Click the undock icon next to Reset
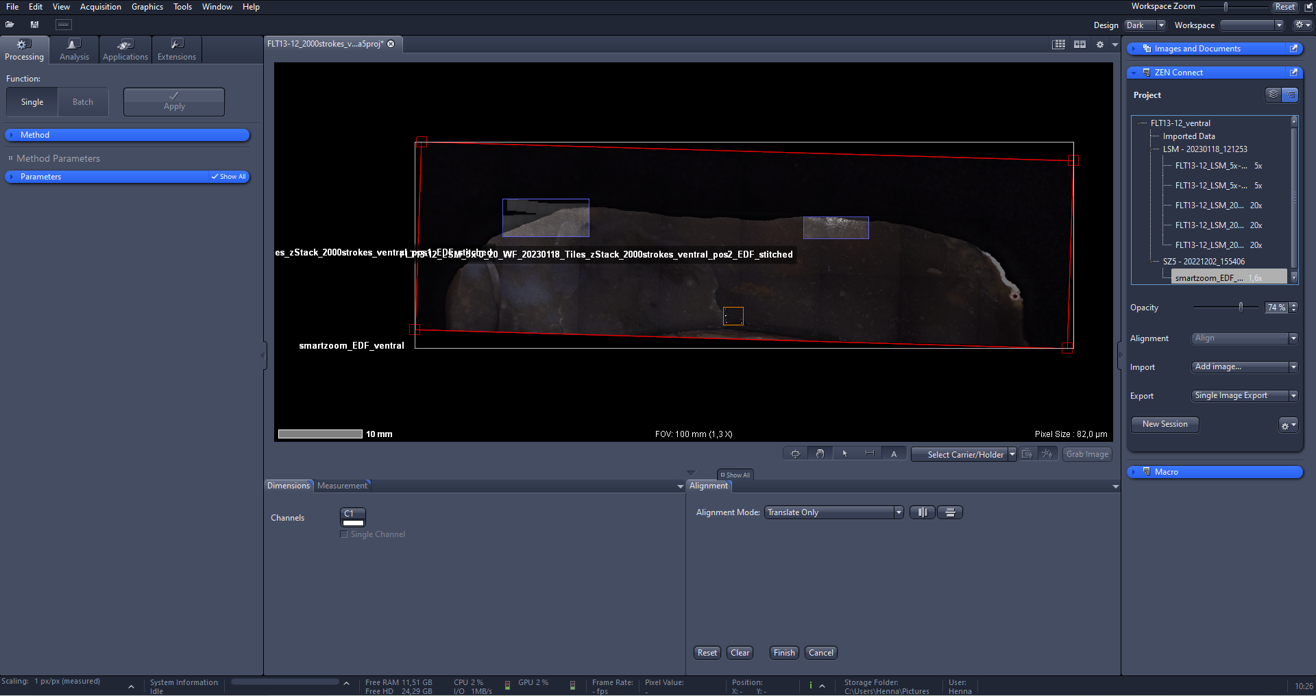 click(x=1308, y=7)
